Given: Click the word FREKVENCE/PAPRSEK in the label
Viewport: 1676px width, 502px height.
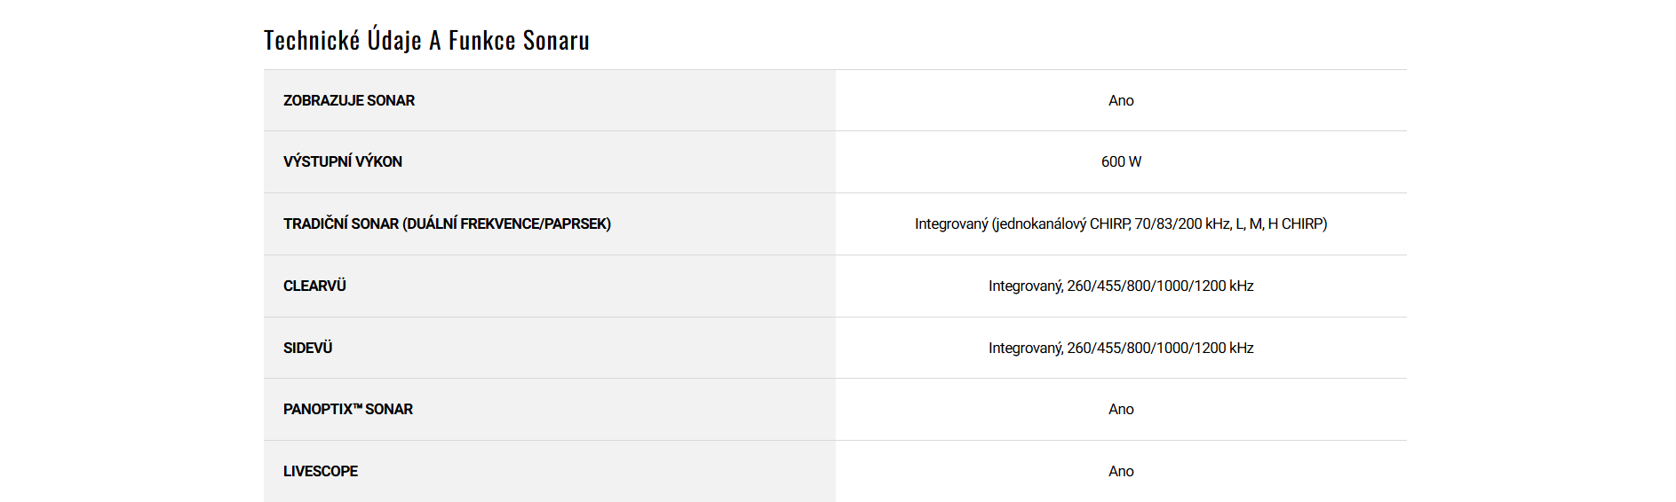Looking at the screenshot, I should (x=534, y=224).
